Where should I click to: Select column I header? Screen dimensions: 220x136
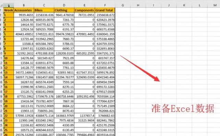(154, 5)
